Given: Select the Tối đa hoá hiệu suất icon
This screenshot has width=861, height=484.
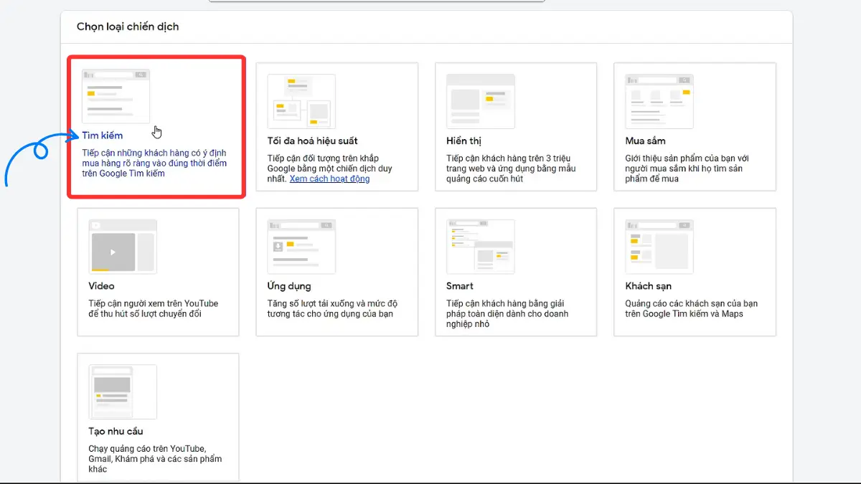Looking at the screenshot, I should [x=301, y=101].
